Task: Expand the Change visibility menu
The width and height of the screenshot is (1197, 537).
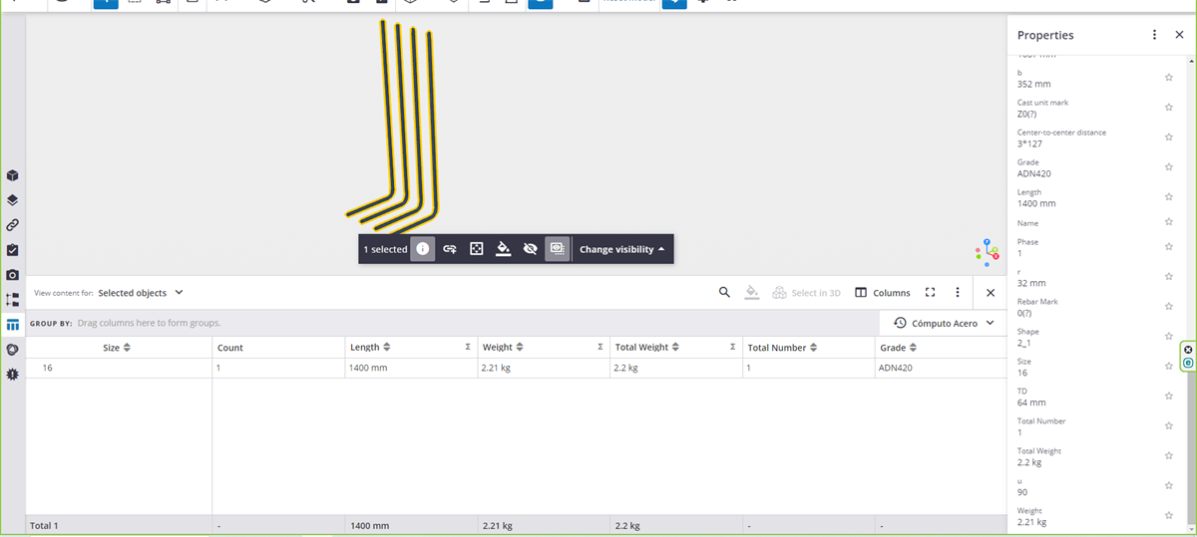Action: [x=622, y=249]
